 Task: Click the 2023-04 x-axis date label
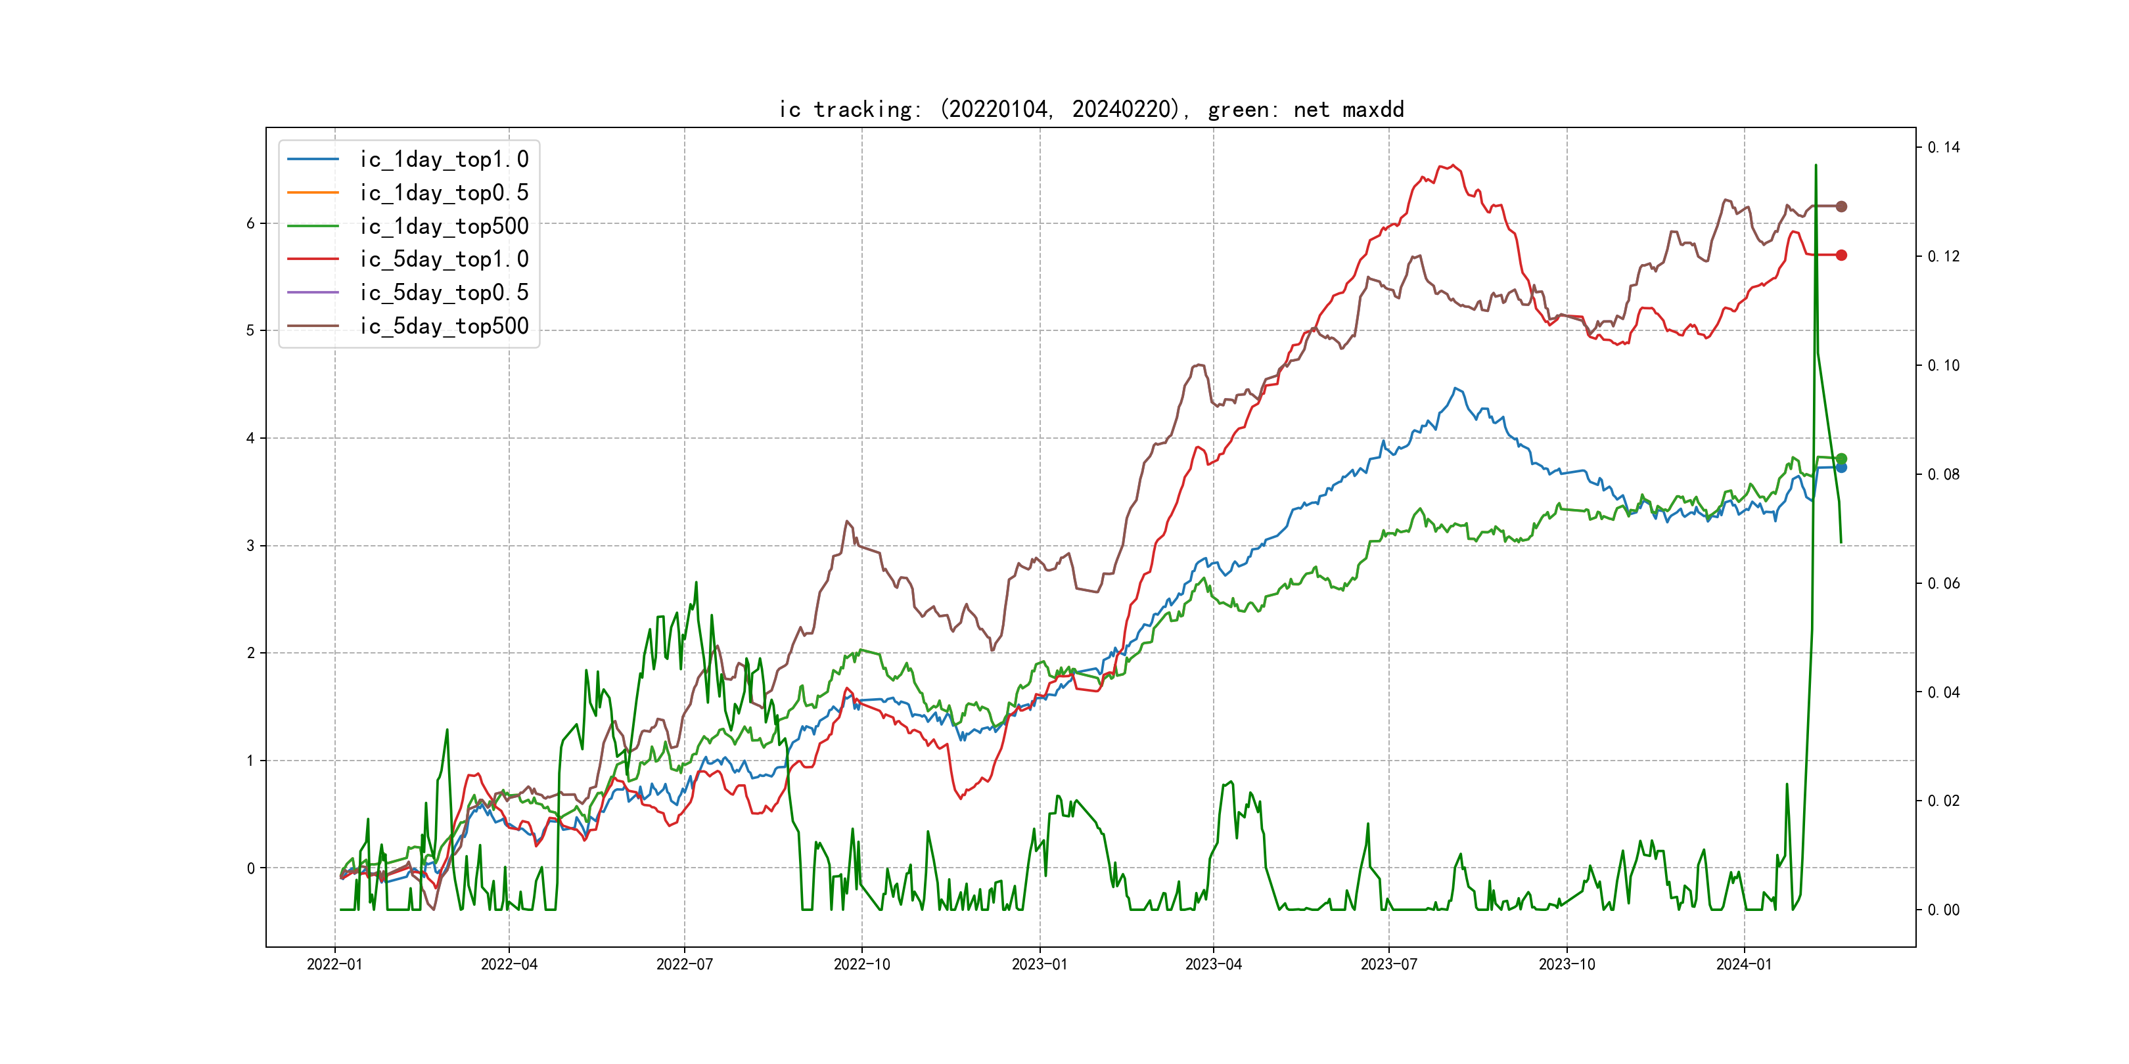[x=1212, y=964]
